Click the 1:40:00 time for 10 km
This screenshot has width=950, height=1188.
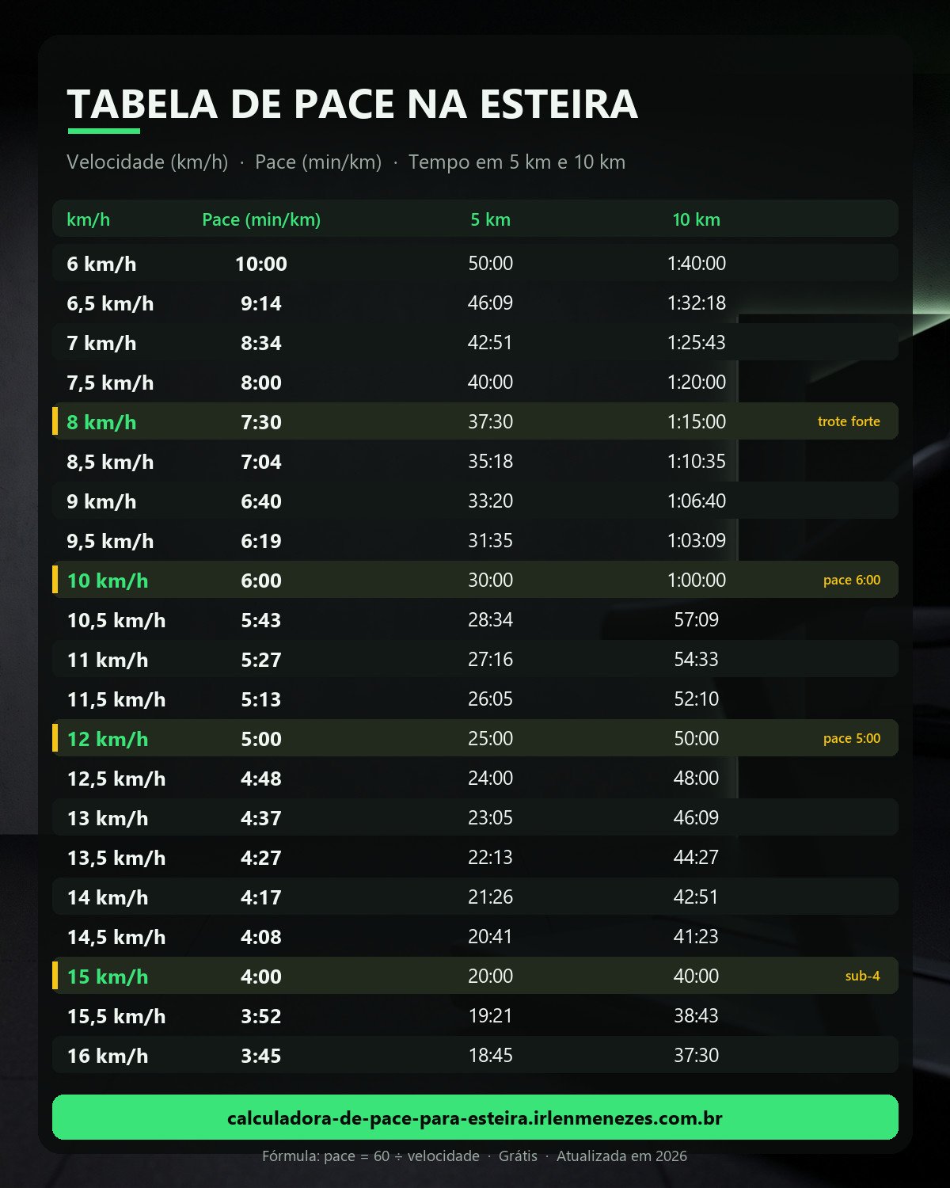(x=697, y=263)
